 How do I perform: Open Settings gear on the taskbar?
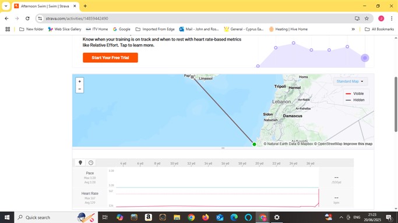click(277, 217)
